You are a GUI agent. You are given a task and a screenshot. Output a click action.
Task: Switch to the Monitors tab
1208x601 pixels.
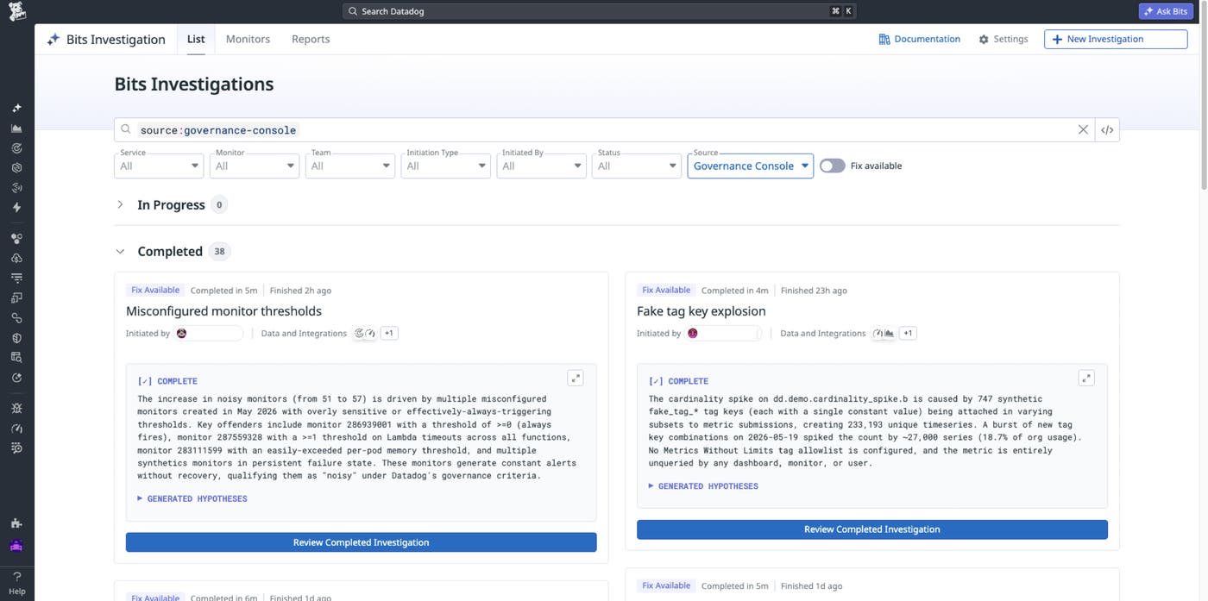coord(248,39)
